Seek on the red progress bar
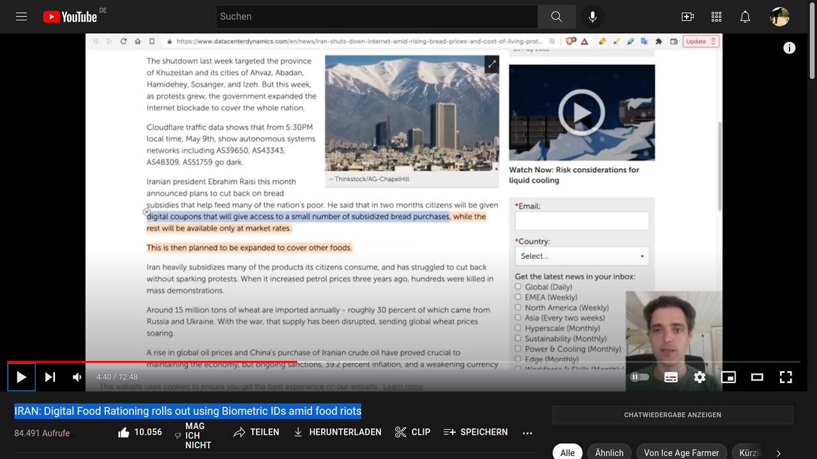This screenshot has height=459, width=817. (x=404, y=362)
